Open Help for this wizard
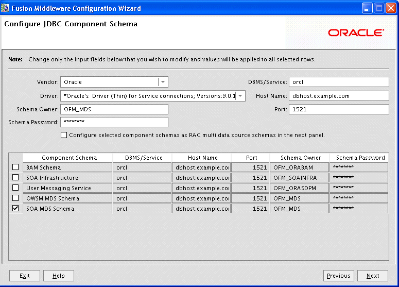Image resolution: width=399 pixels, height=287 pixels. pos(59,276)
